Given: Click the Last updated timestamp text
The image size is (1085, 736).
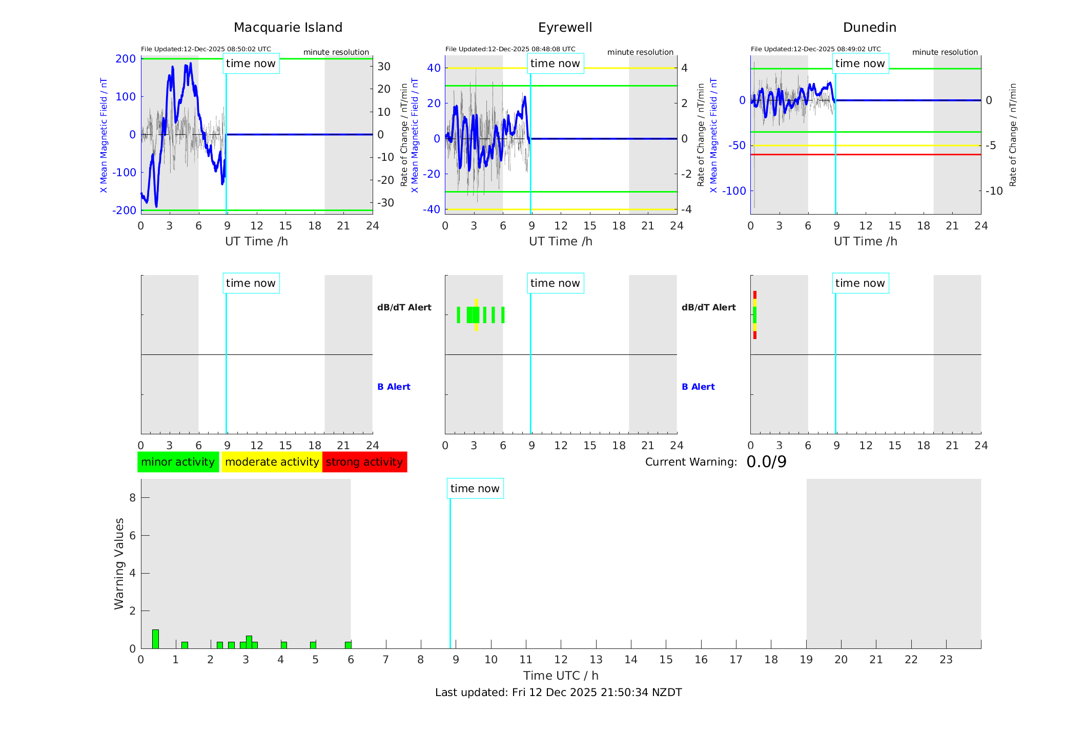Looking at the screenshot, I should click(x=558, y=692).
